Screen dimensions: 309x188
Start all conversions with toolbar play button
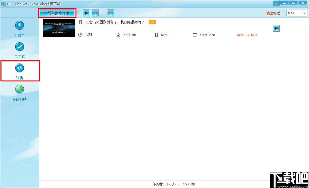coord(86,13)
